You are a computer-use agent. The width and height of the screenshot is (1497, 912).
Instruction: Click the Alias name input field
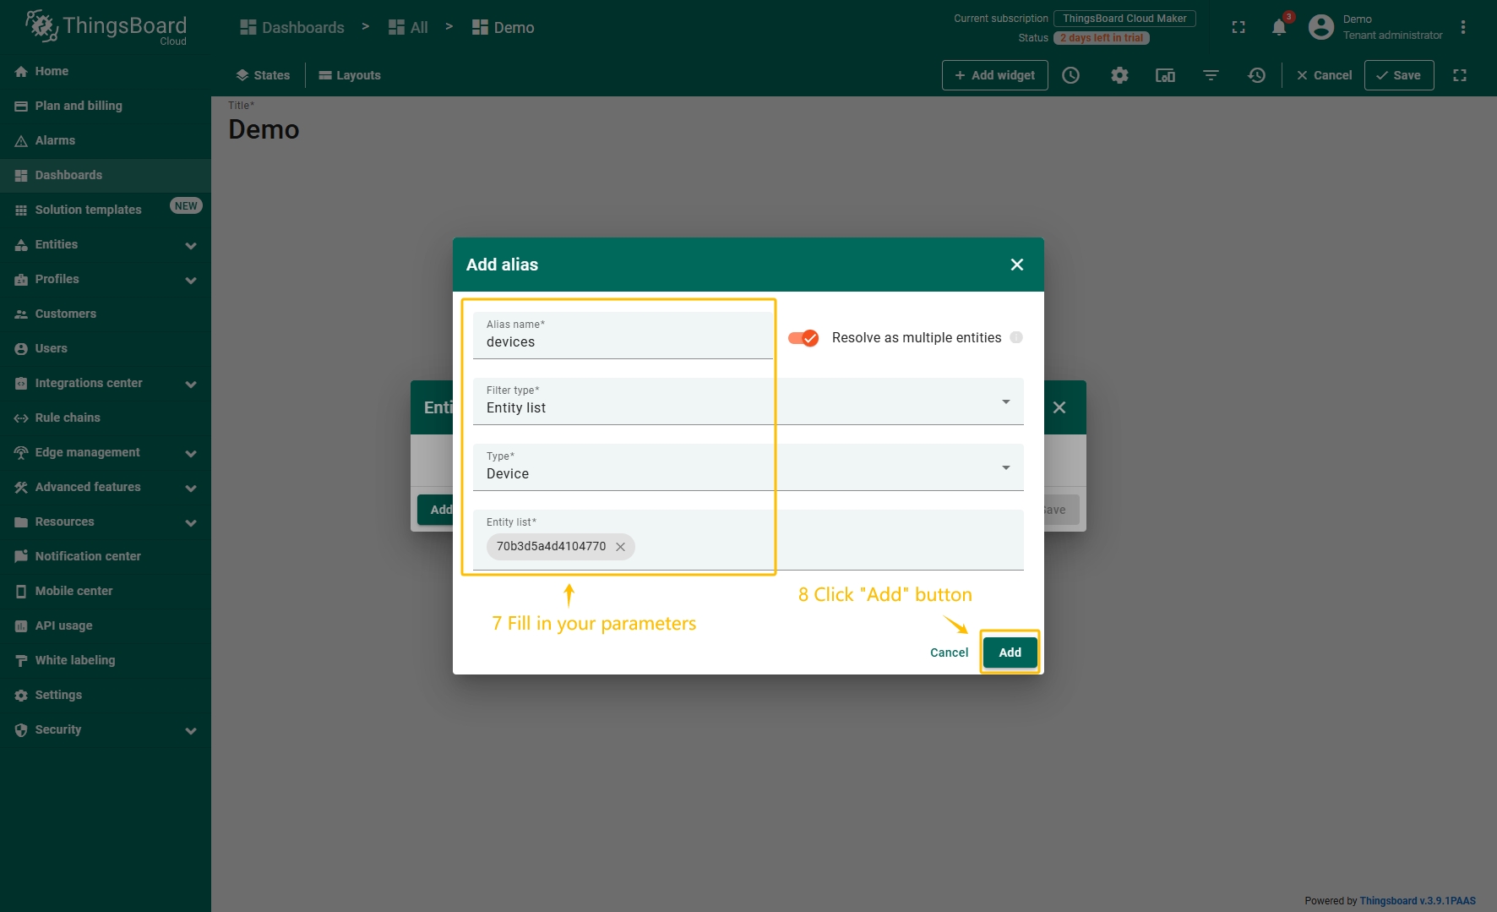coord(623,342)
